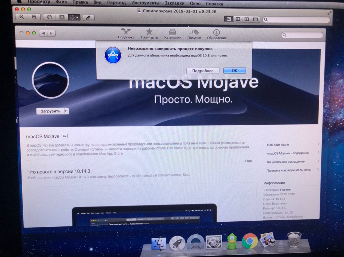This screenshot has width=344, height=257.
Task: Switch Preview to table of contents view
Action: click(247, 19)
